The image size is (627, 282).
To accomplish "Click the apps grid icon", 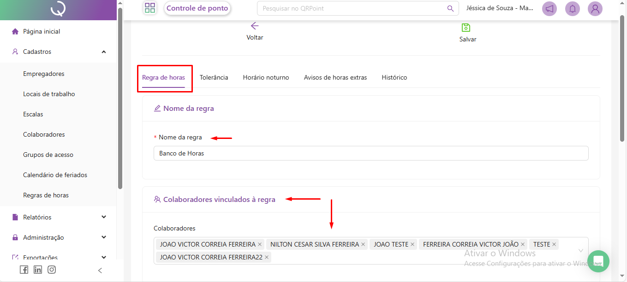I will click(150, 8).
